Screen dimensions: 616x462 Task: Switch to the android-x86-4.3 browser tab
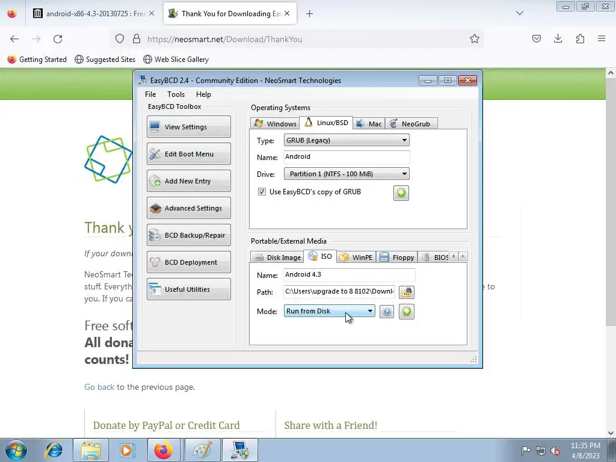click(93, 14)
